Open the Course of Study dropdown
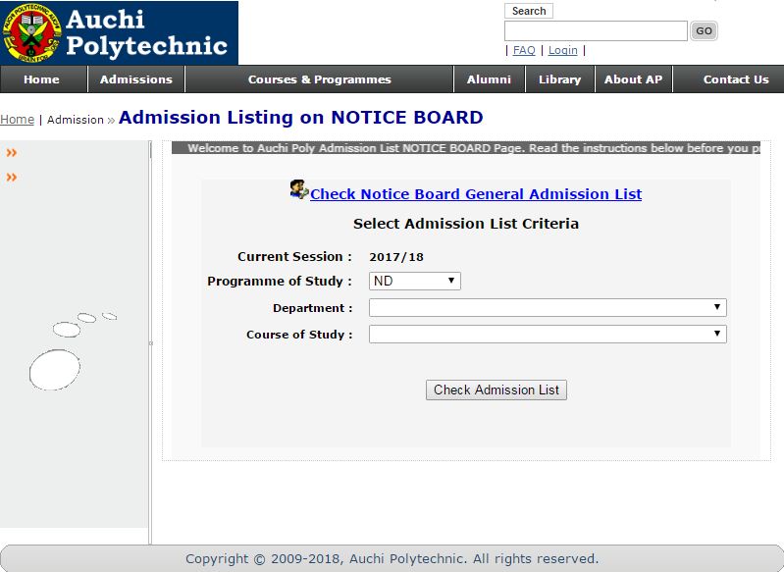This screenshot has height=572, width=784. click(548, 335)
